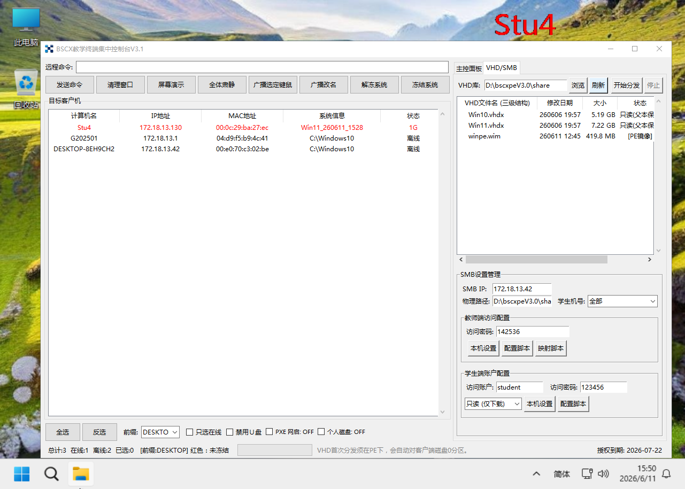The image size is (685, 489).
Task: Sort by IP地址 column header
Action: point(160,116)
